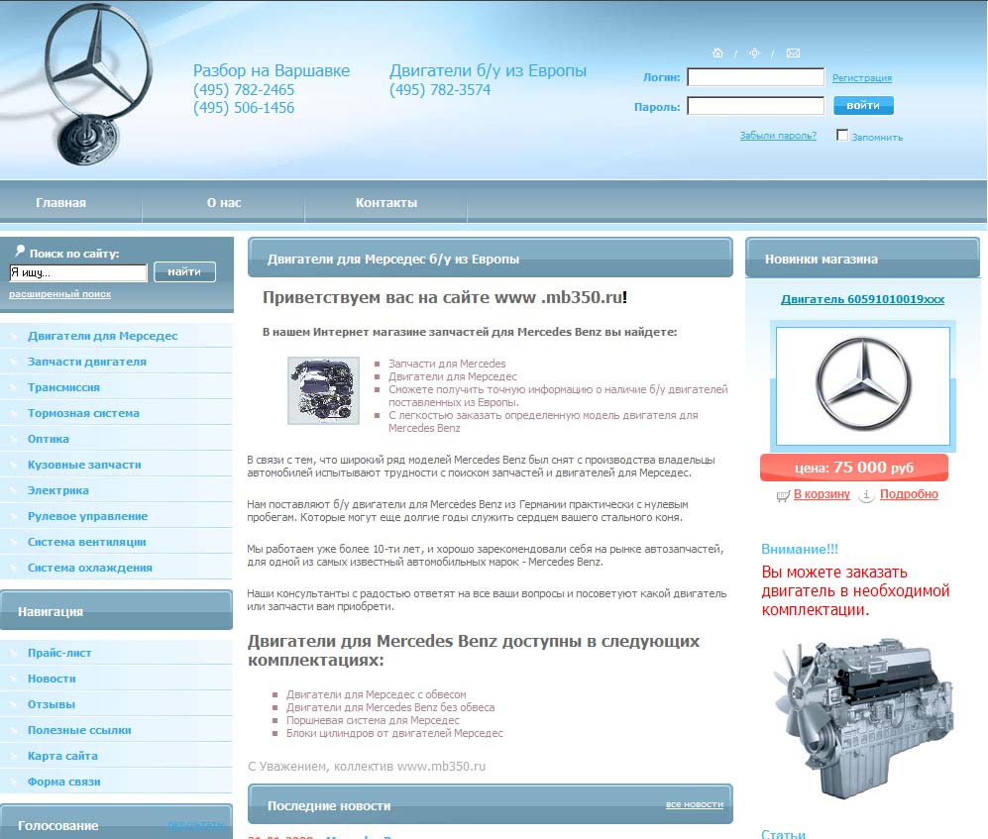Open the Регистрация link
This screenshot has width=988, height=839.
point(861,77)
